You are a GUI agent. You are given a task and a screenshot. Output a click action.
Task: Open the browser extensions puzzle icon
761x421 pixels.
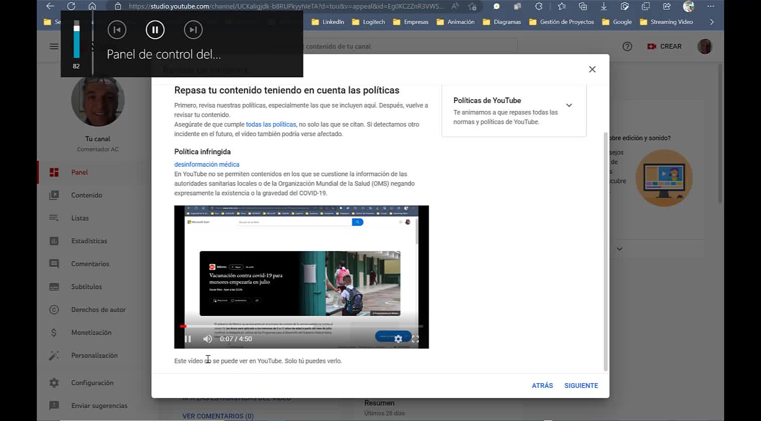pyautogui.click(x=539, y=6)
